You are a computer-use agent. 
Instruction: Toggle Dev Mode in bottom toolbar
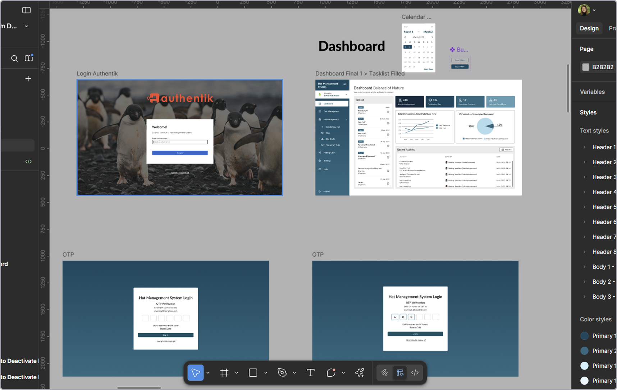point(415,373)
